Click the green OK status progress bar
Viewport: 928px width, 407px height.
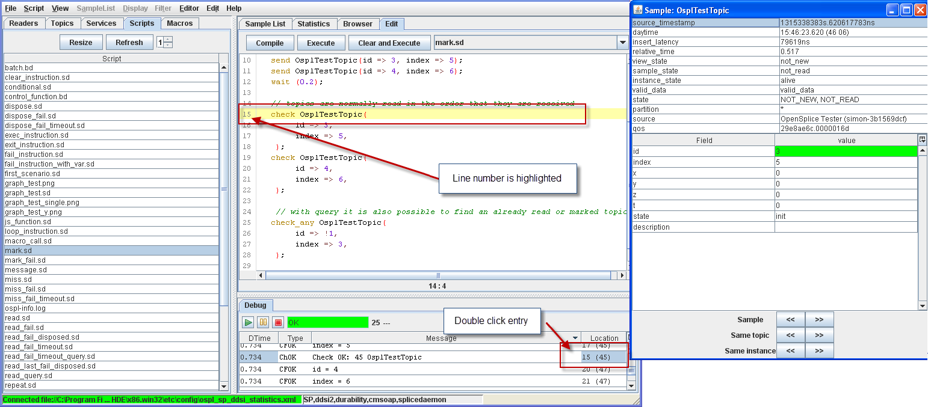[x=327, y=323]
